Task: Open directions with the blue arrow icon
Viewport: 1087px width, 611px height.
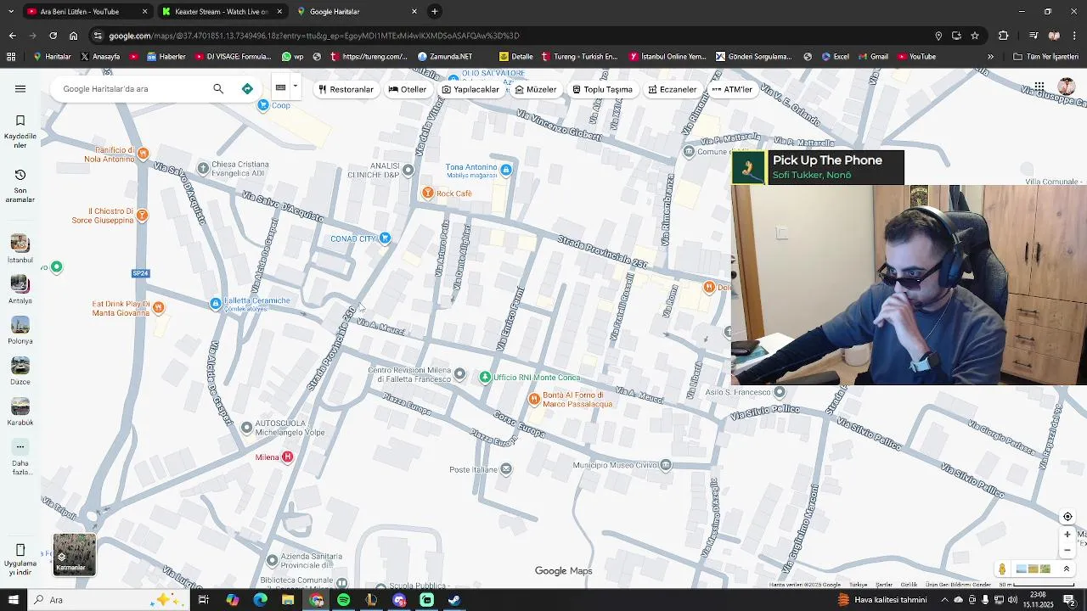Action: click(x=247, y=88)
